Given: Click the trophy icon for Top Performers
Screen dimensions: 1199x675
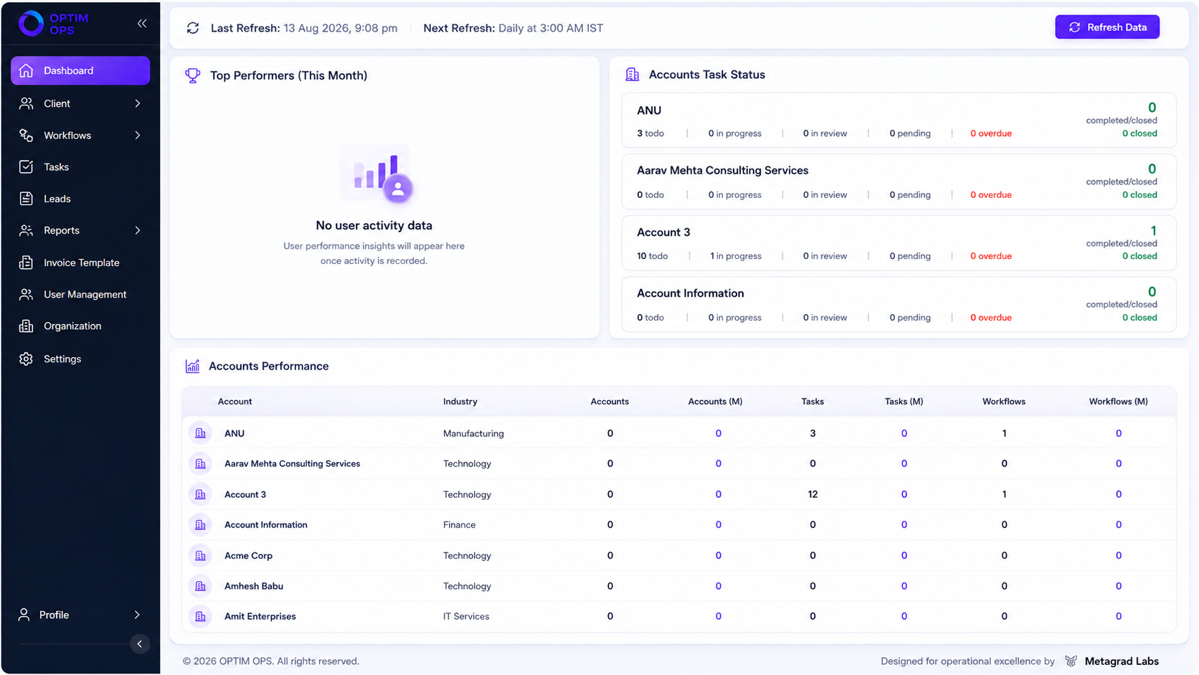Looking at the screenshot, I should click(x=193, y=75).
